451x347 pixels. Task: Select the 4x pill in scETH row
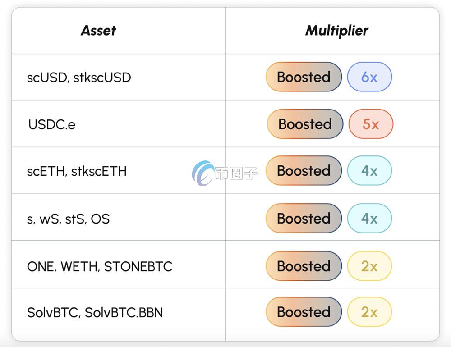(369, 170)
